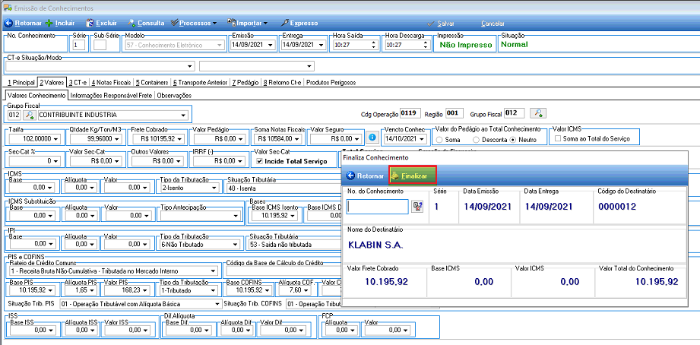Switch to the 3 CT-e tab
The height and width of the screenshot is (345, 700).
tap(78, 83)
